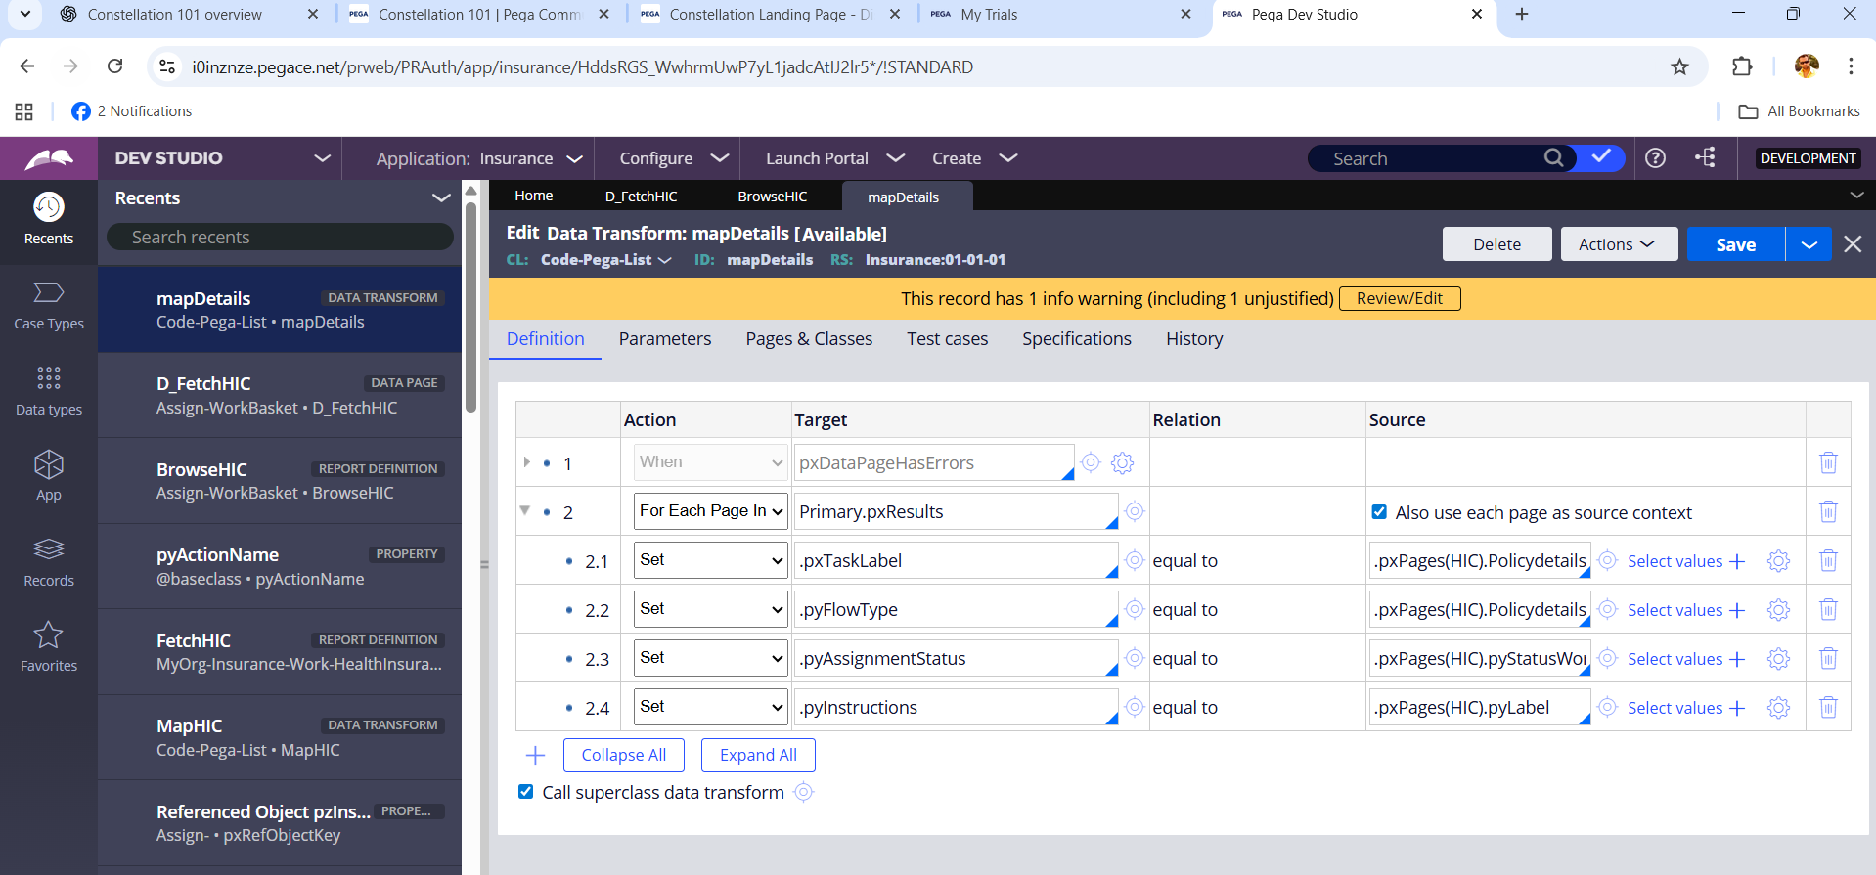
Task: Switch to Pages & Classes tab
Action: click(809, 338)
